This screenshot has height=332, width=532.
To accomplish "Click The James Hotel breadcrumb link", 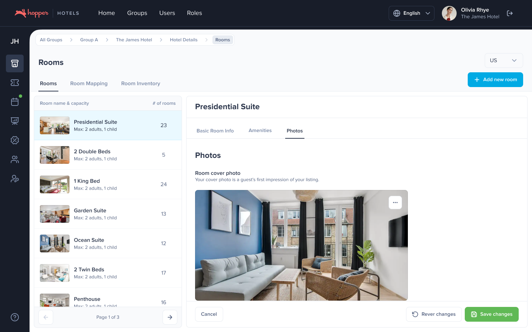I will click(x=134, y=40).
